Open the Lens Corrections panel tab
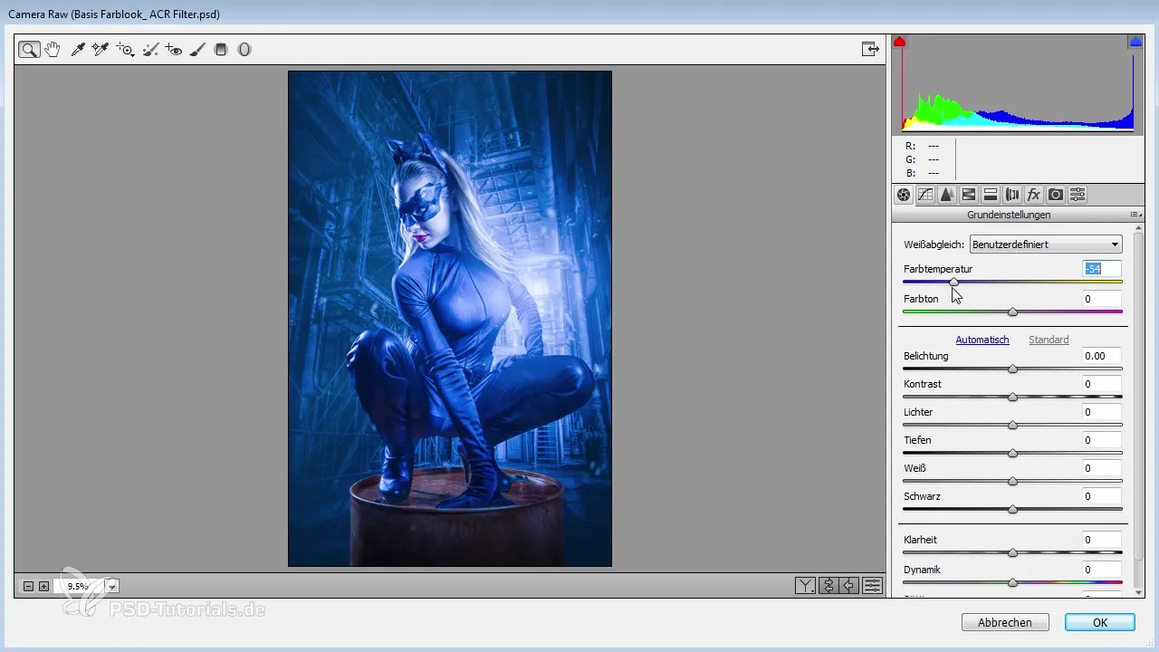The image size is (1159, 652). point(1011,195)
